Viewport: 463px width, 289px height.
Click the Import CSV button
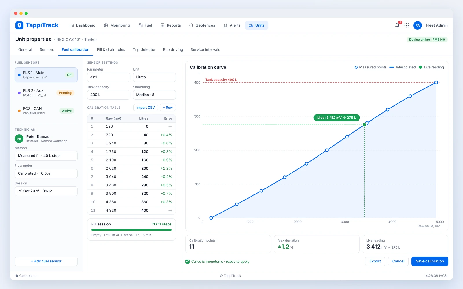pyautogui.click(x=146, y=108)
